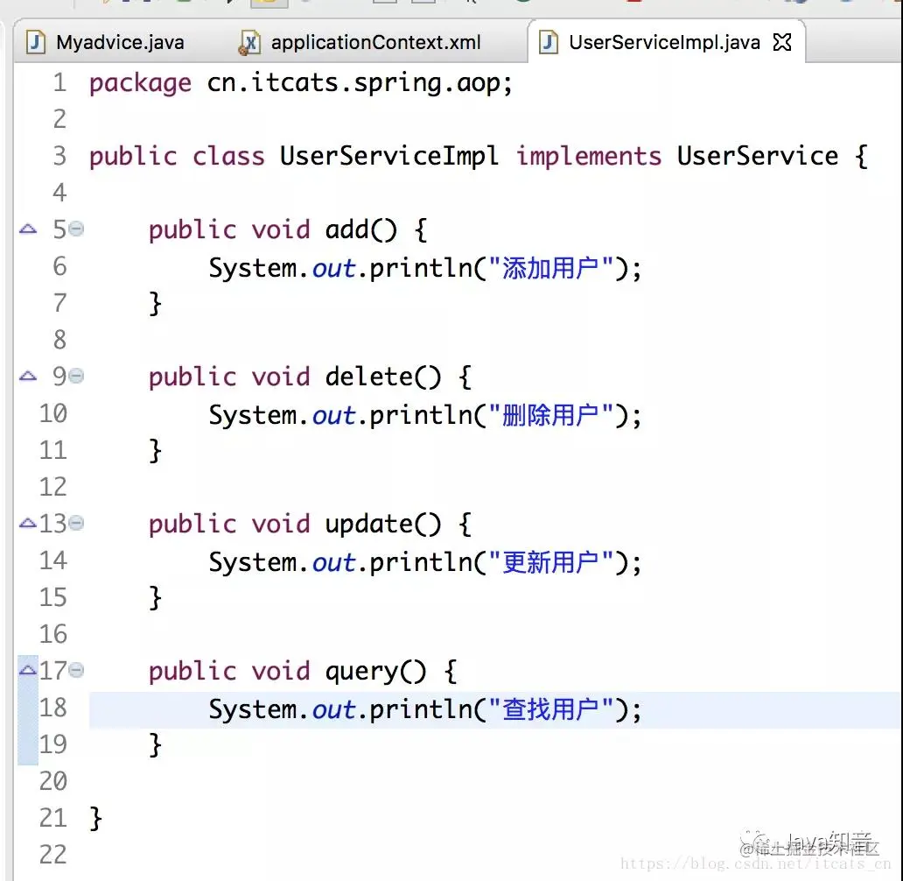
Task: Click the class keyword on line 3
Action: [228, 157]
